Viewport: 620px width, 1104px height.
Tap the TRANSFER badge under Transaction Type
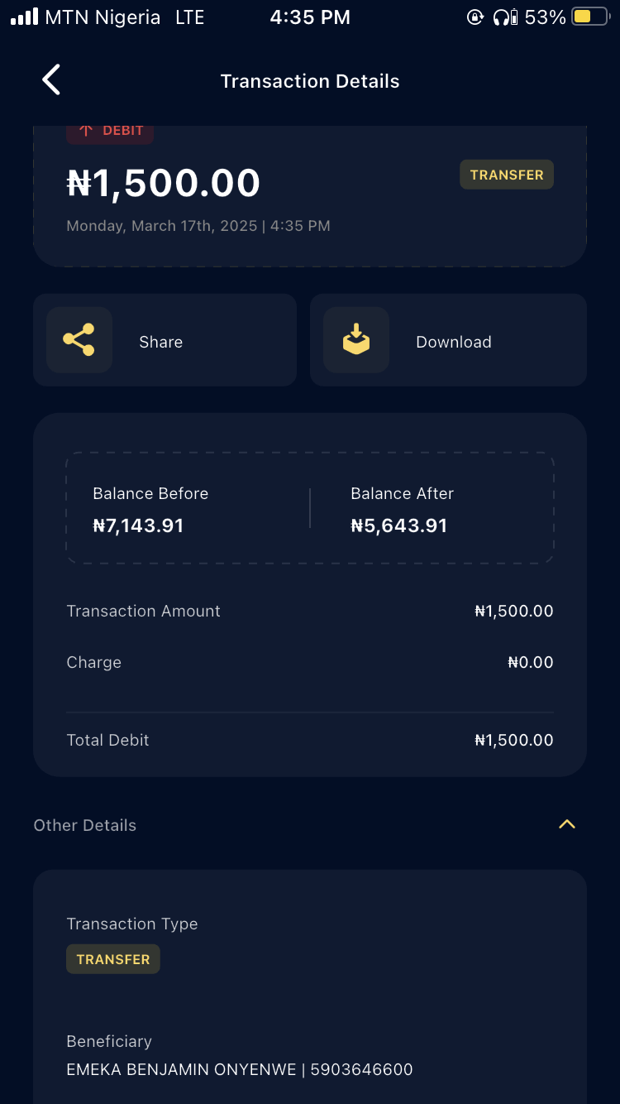[x=113, y=959]
